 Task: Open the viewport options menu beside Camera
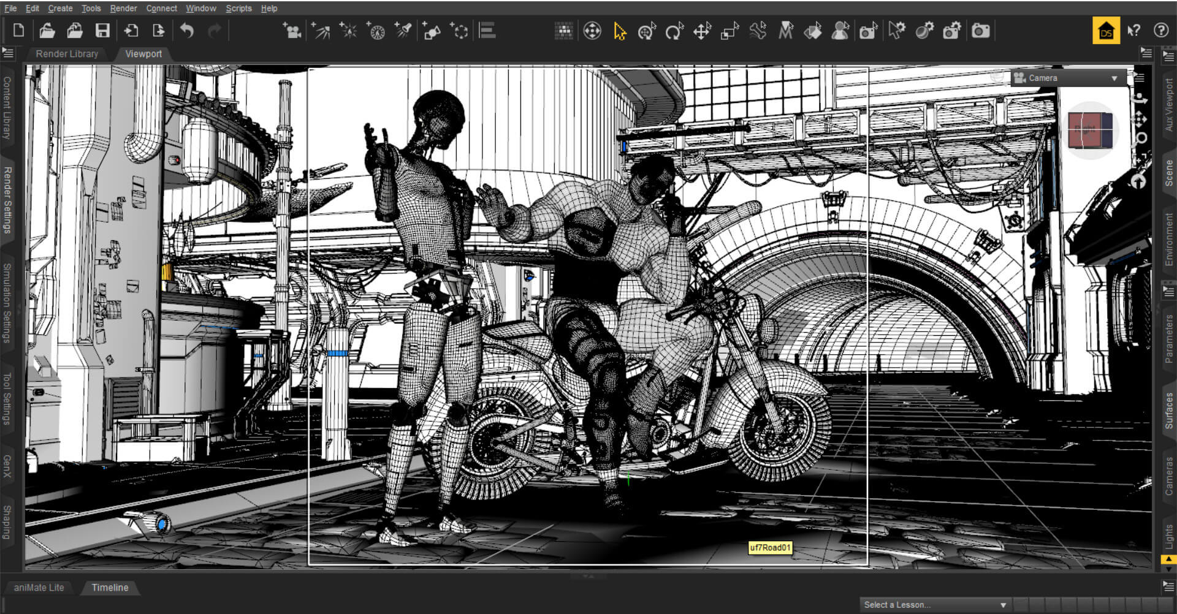tap(1139, 77)
